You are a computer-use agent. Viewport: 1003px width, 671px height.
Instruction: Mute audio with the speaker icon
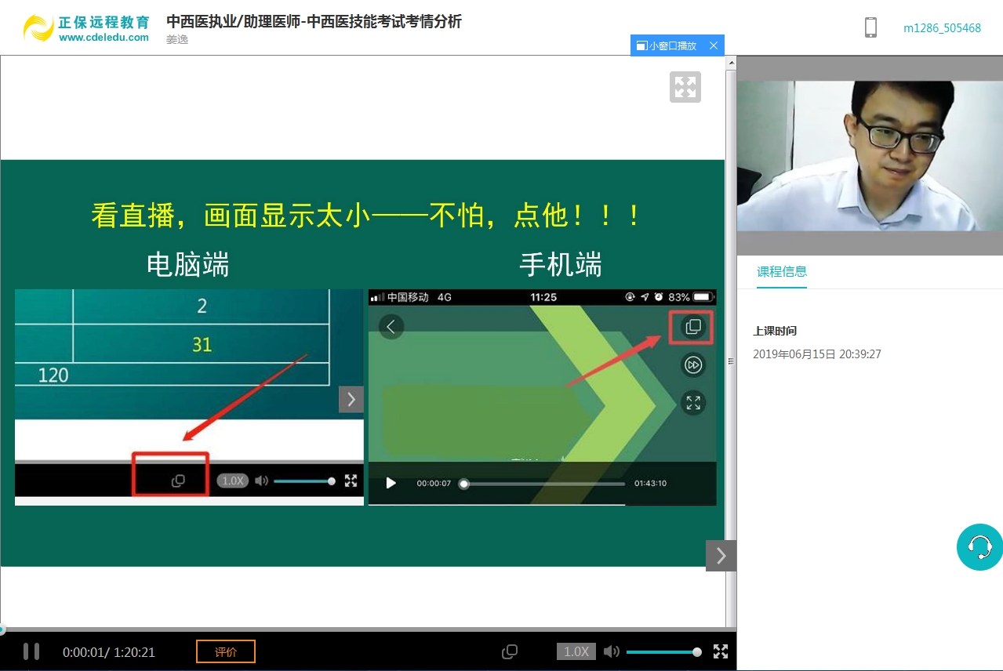pyautogui.click(x=612, y=651)
